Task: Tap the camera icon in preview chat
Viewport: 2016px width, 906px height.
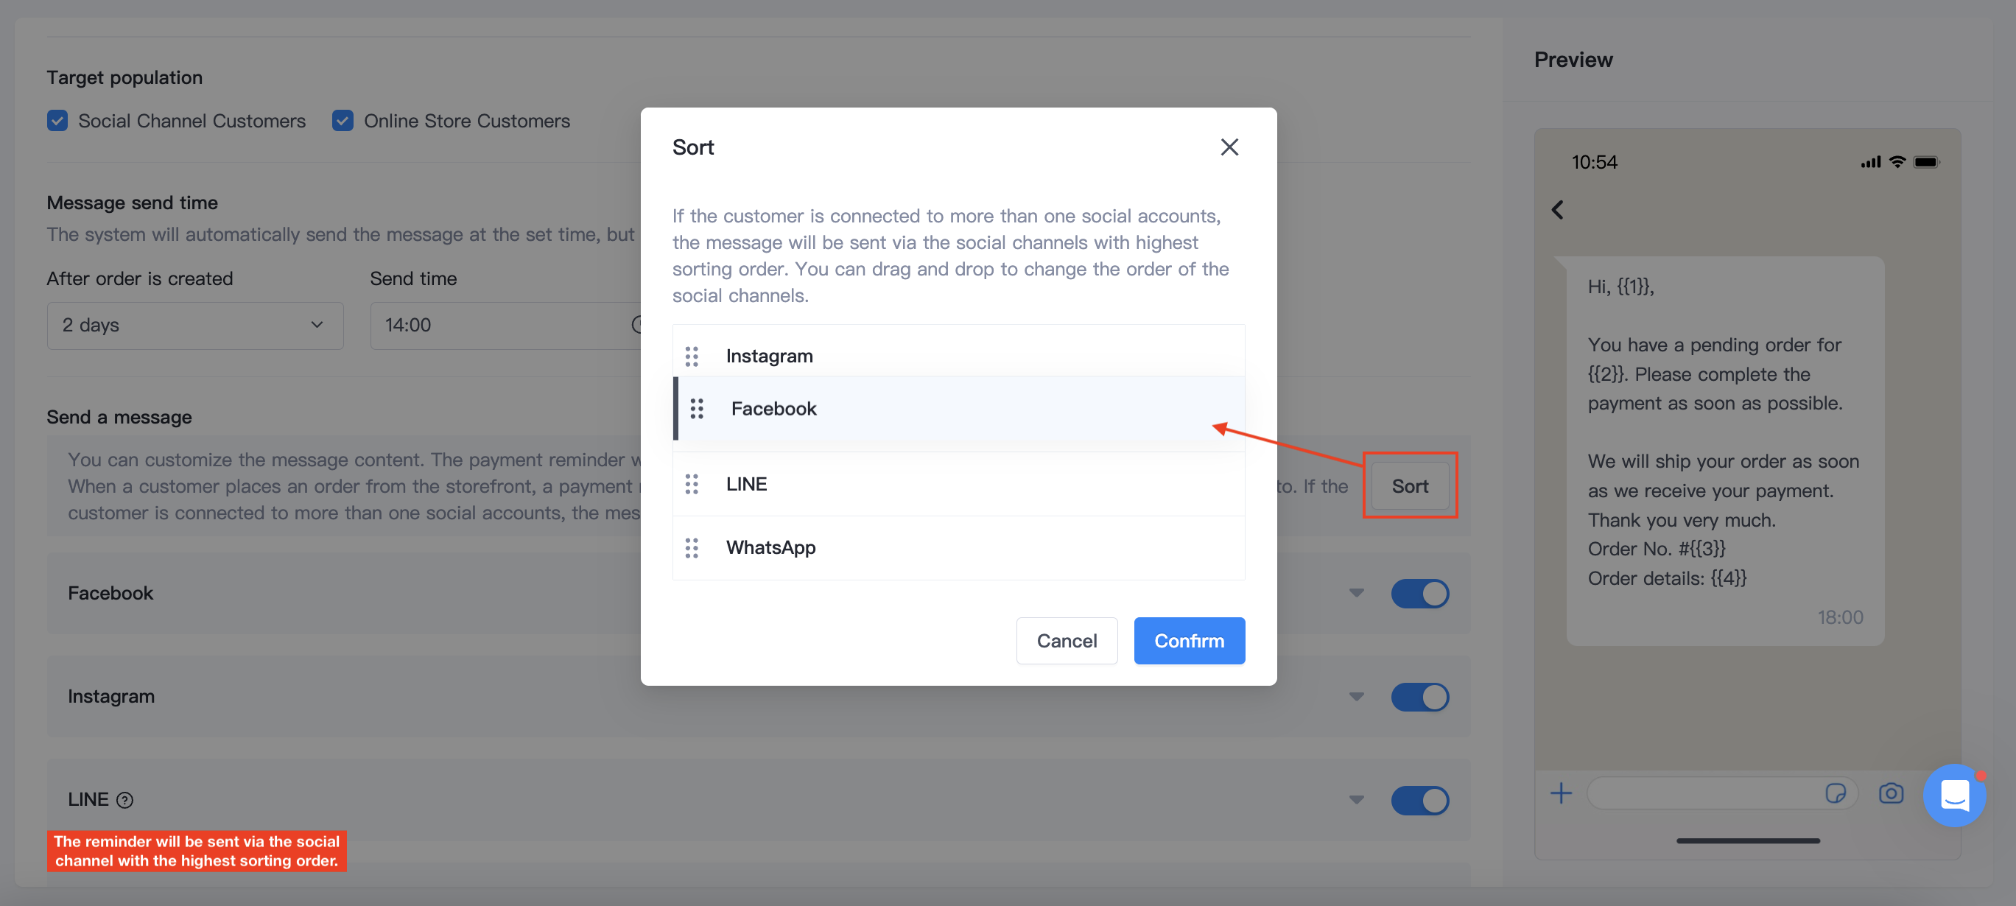Action: coord(1891,793)
